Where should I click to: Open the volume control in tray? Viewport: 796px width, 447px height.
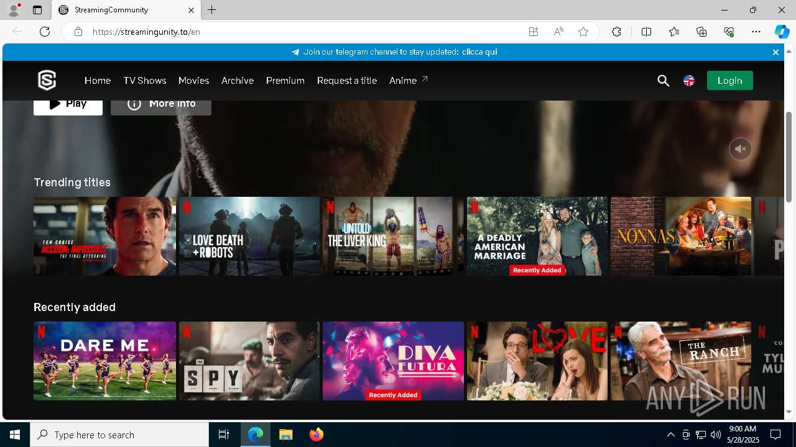click(715, 435)
